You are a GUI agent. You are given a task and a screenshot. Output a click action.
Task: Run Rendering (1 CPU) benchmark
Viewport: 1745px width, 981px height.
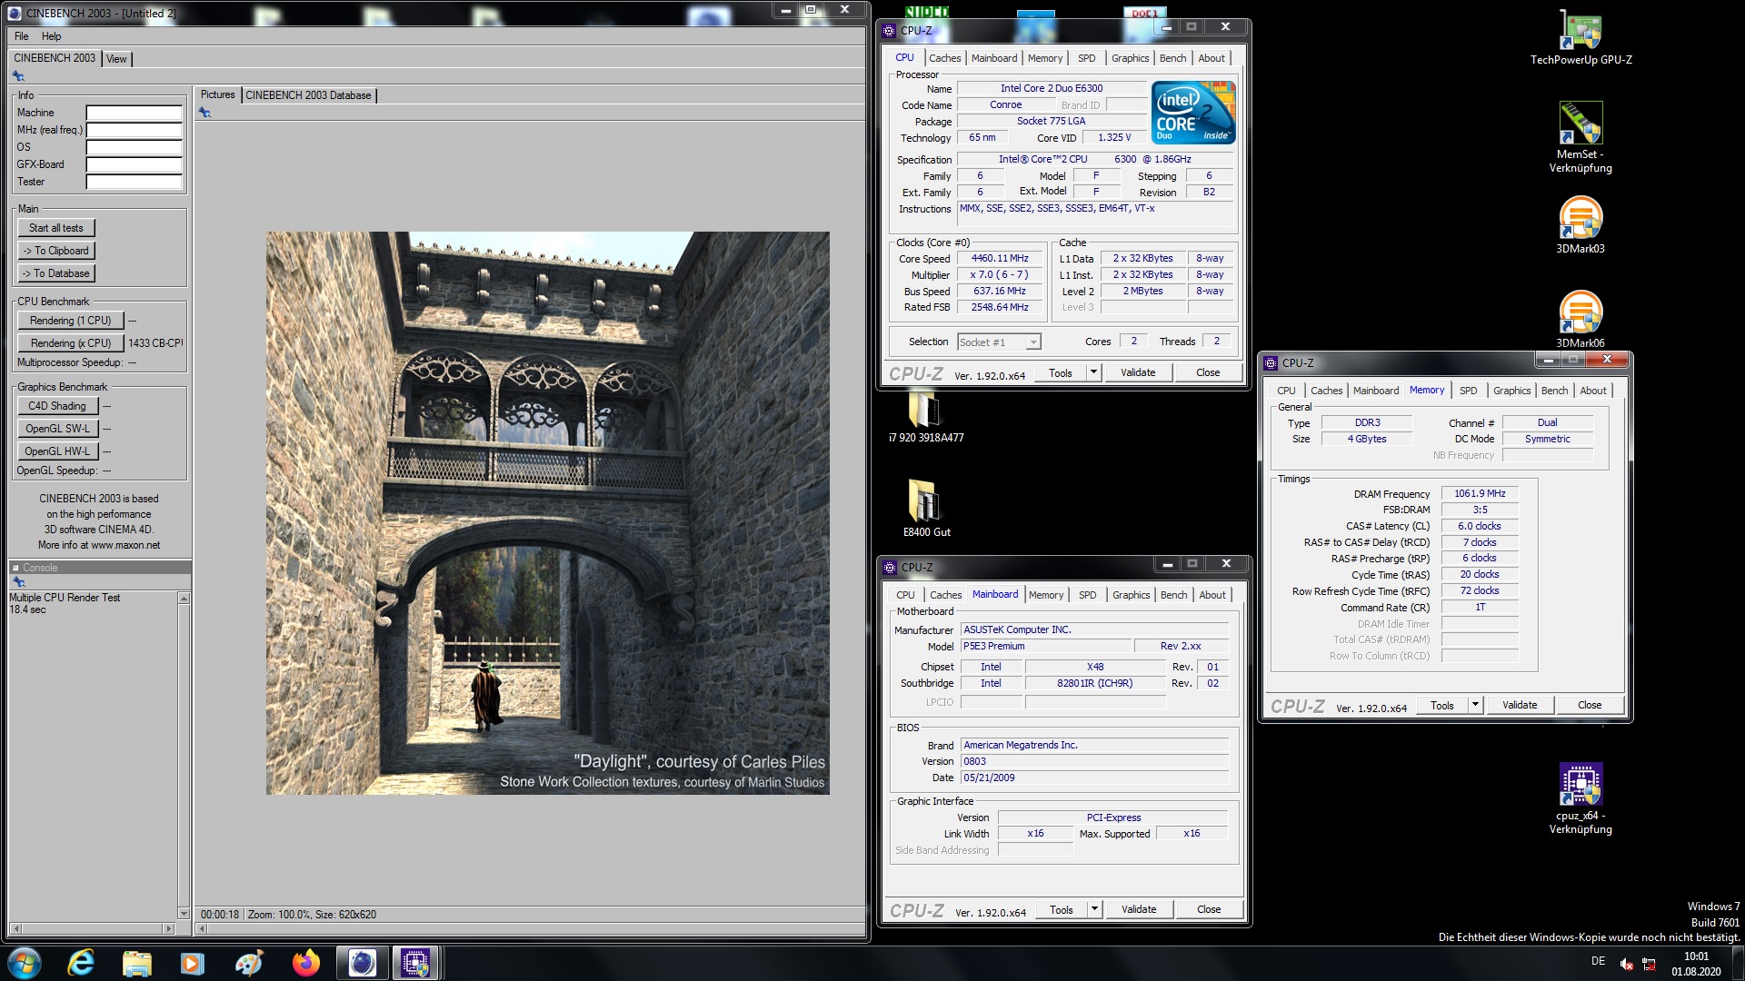point(70,321)
